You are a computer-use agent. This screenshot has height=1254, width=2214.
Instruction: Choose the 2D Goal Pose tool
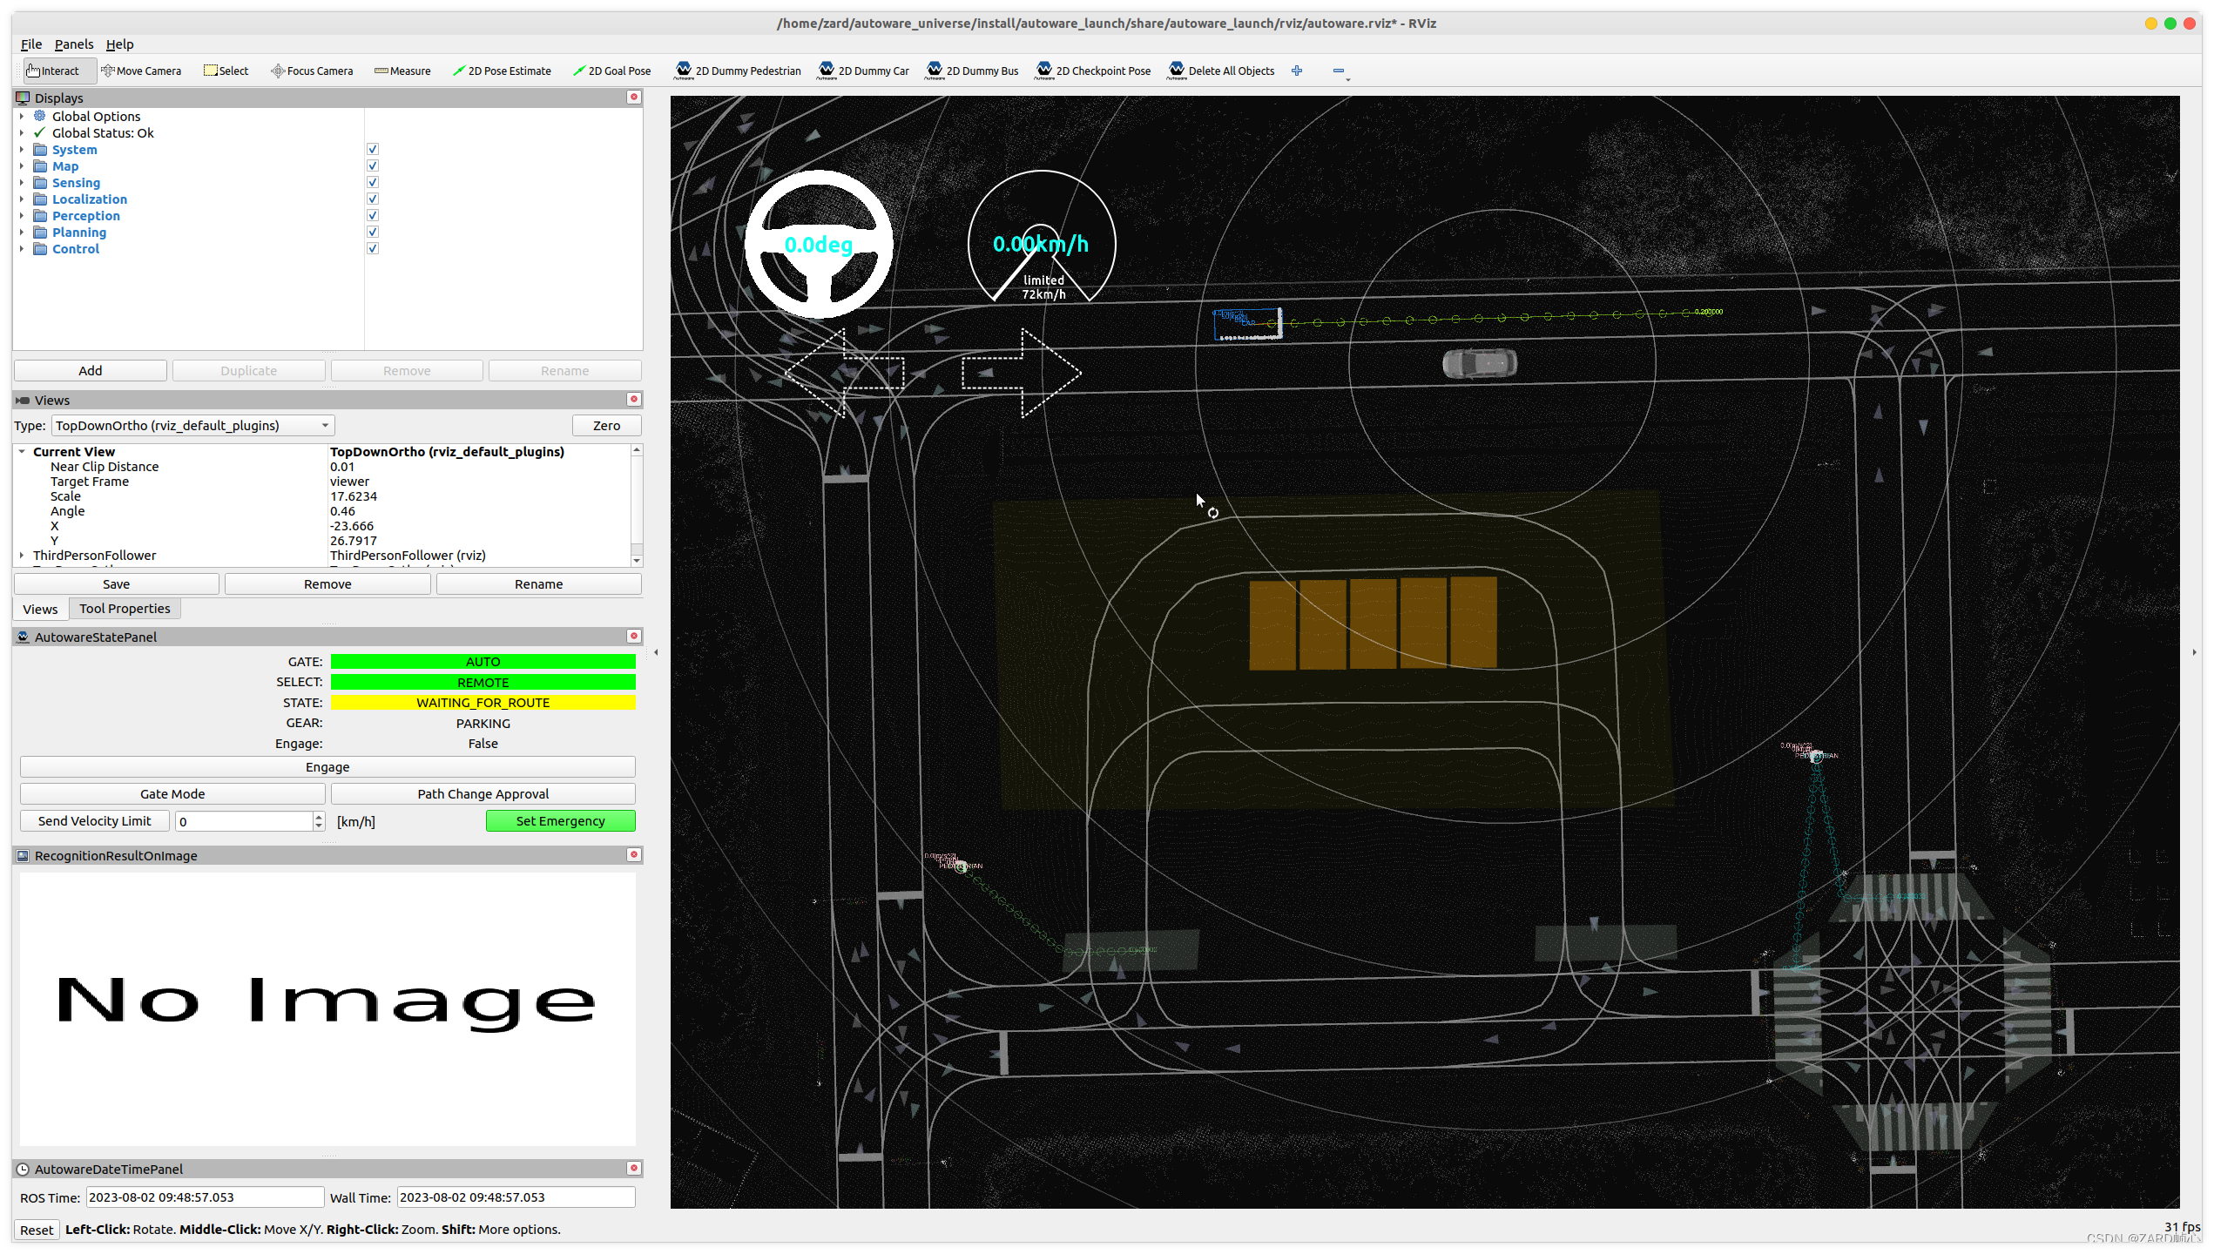click(611, 71)
